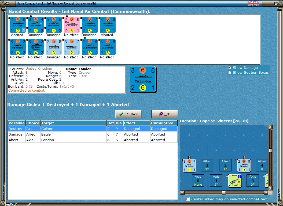This screenshot has width=283, height=206.
Task: Select the CA Colbert counter in results grid
Action: (x=54, y=47)
